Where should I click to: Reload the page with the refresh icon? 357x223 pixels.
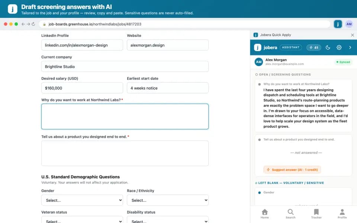[x=33, y=24]
